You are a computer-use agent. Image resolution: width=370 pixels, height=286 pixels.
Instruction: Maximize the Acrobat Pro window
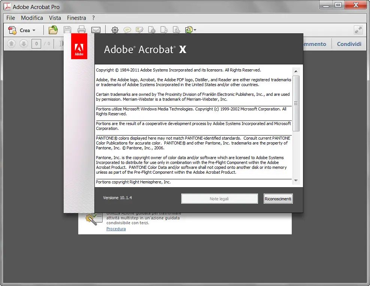(x=338, y=5)
